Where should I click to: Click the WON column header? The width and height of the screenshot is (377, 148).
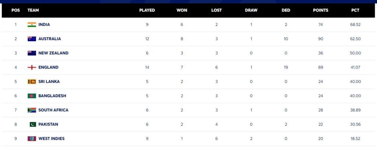coord(182,10)
